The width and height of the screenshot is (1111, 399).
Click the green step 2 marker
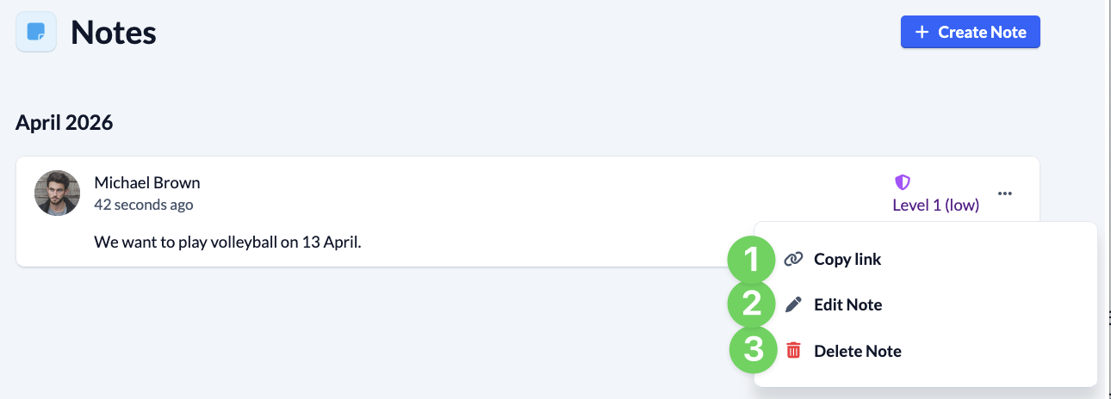coord(752,304)
